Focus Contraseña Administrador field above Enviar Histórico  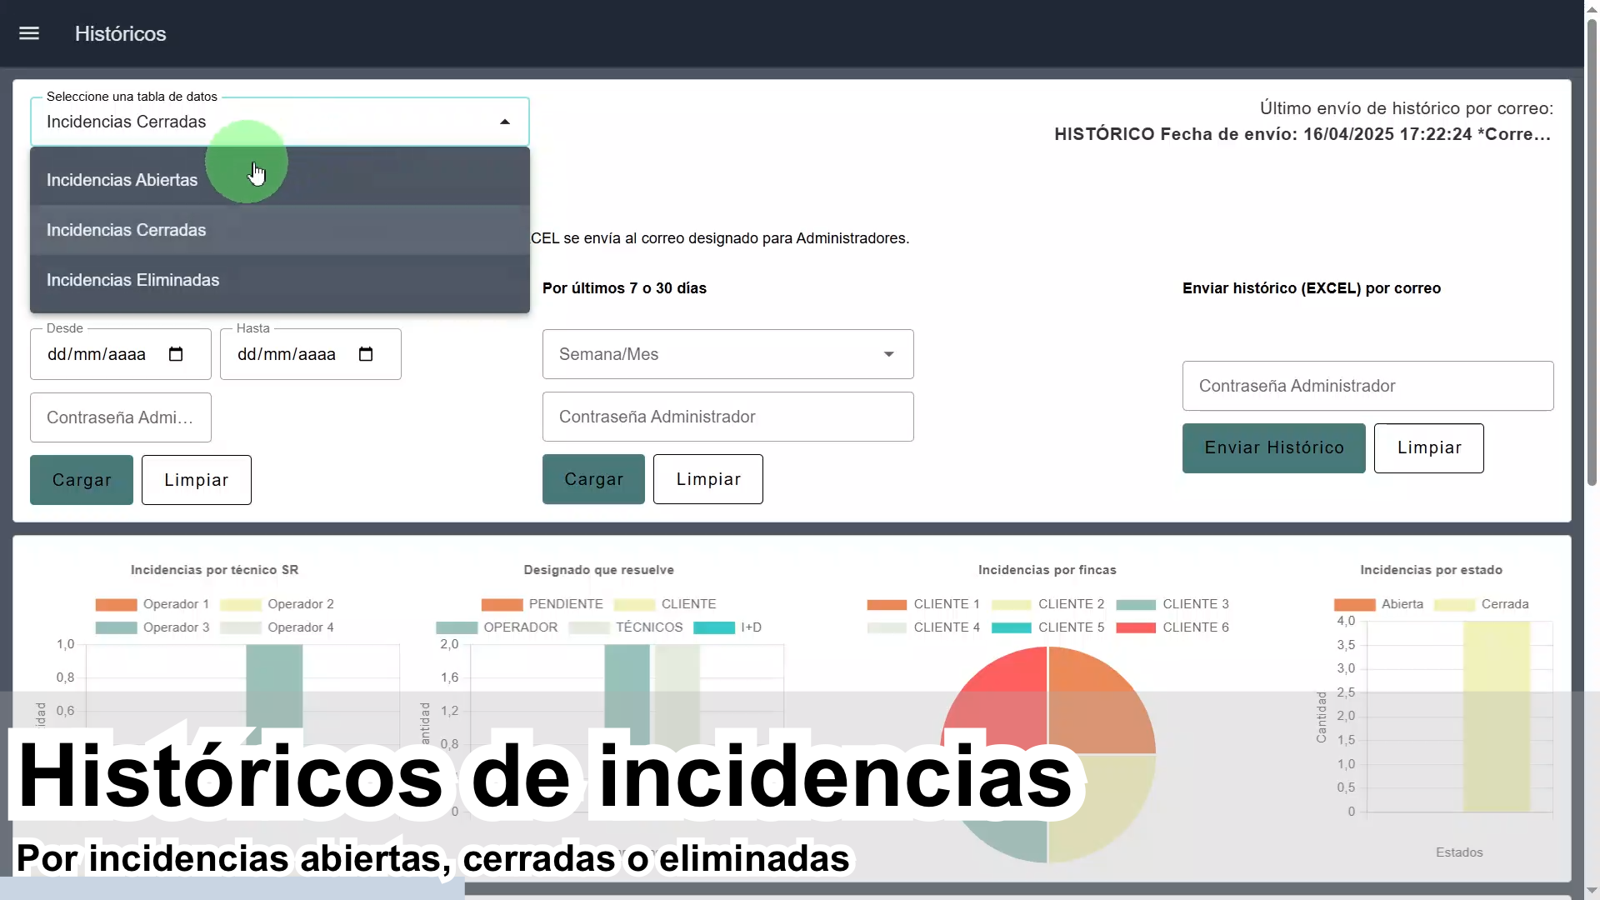tap(1367, 386)
